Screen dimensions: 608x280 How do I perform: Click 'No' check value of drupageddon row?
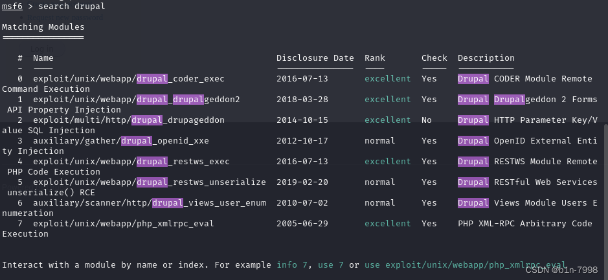tap(427, 120)
